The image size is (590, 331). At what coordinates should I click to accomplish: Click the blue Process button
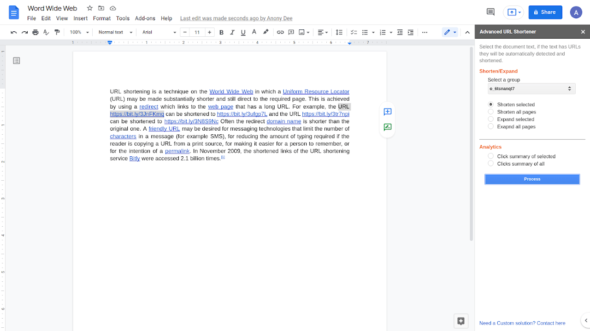(x=532, y=179)
